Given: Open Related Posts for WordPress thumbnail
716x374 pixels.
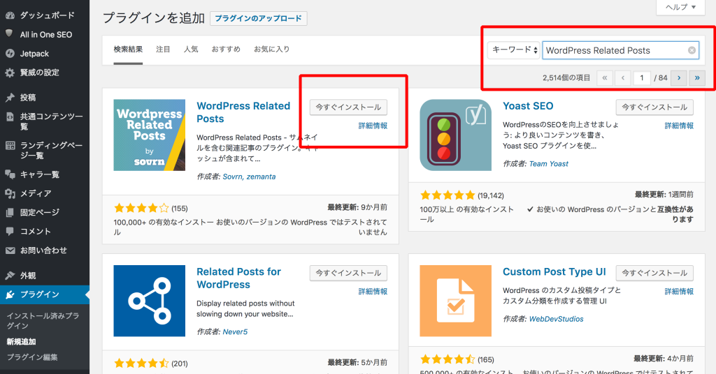Looking at the screenshot, I should pyautogui.click(x=150, y=301).
